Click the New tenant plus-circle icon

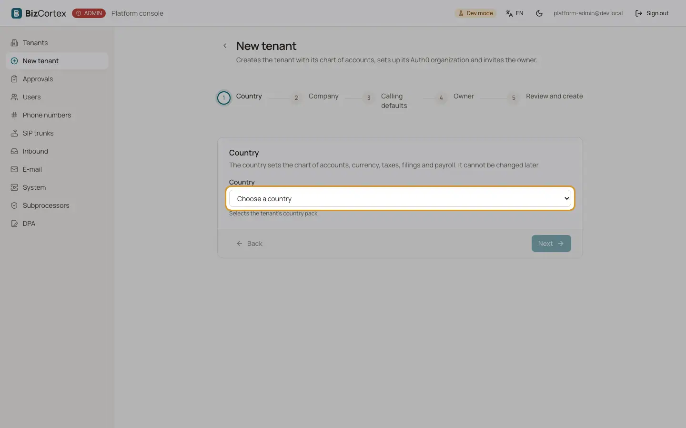tap(14, 61)
